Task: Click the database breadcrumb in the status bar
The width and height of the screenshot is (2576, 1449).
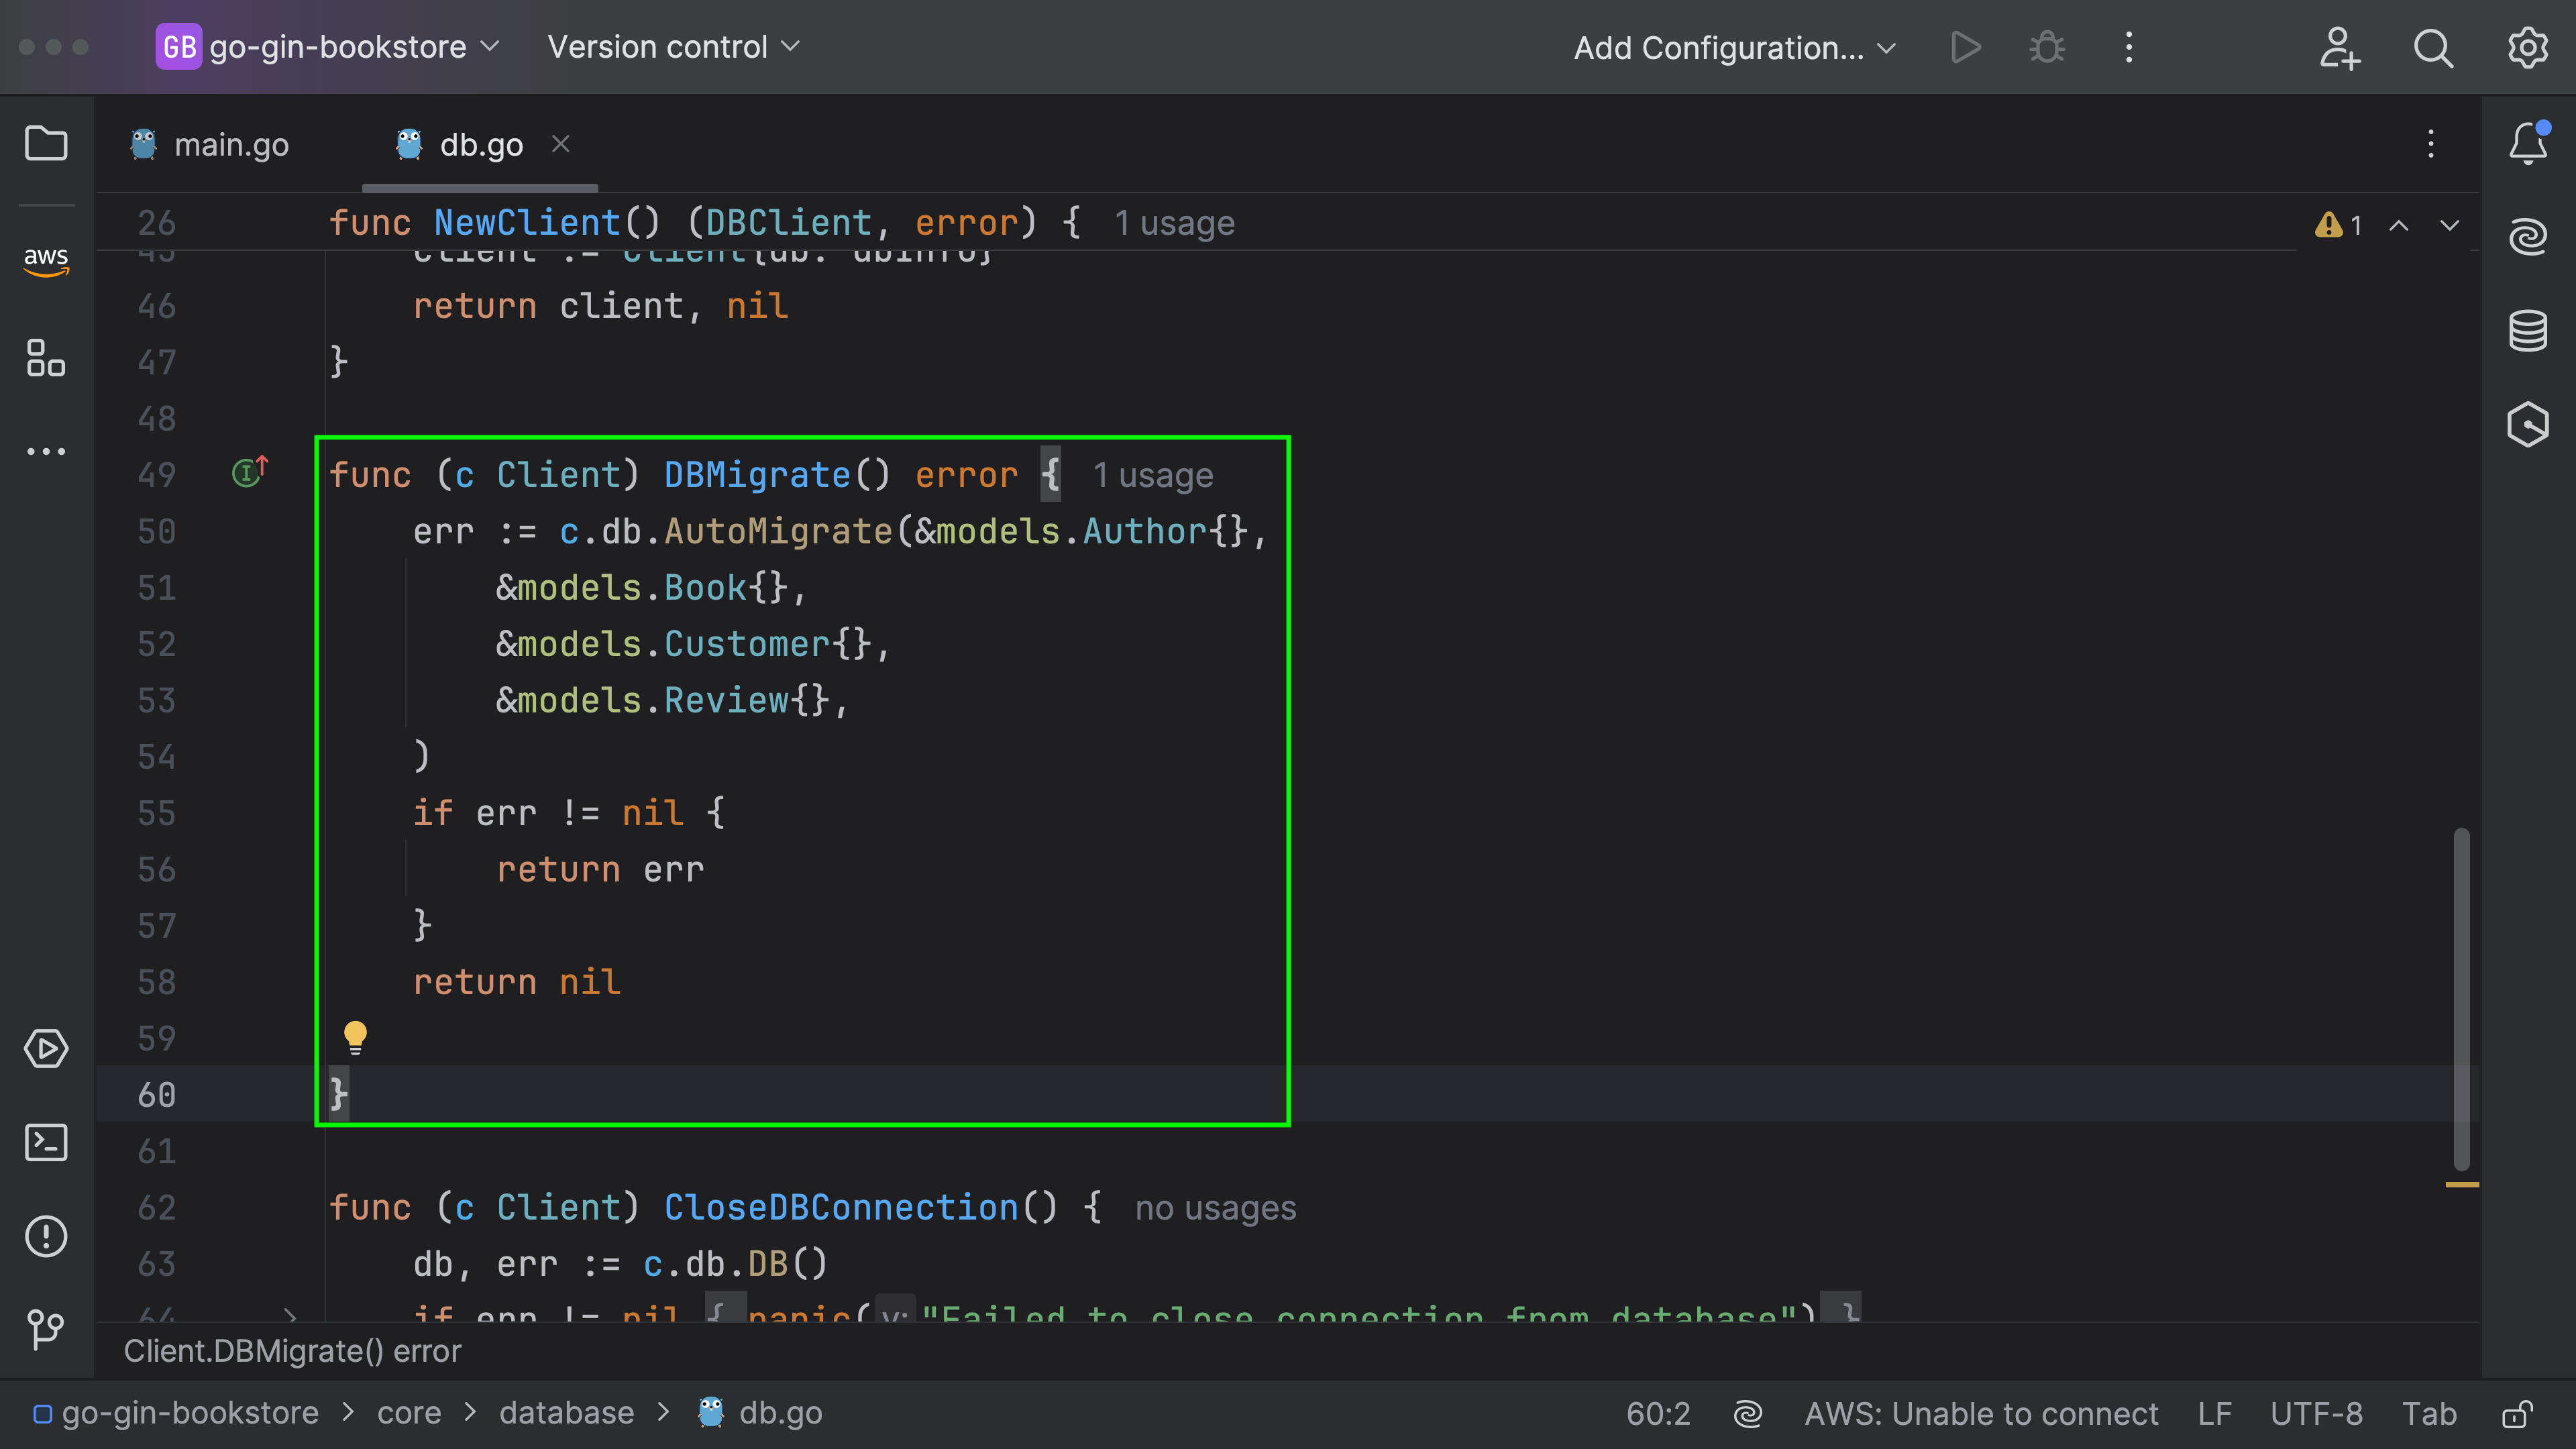Action: (x=566, y=1412)
